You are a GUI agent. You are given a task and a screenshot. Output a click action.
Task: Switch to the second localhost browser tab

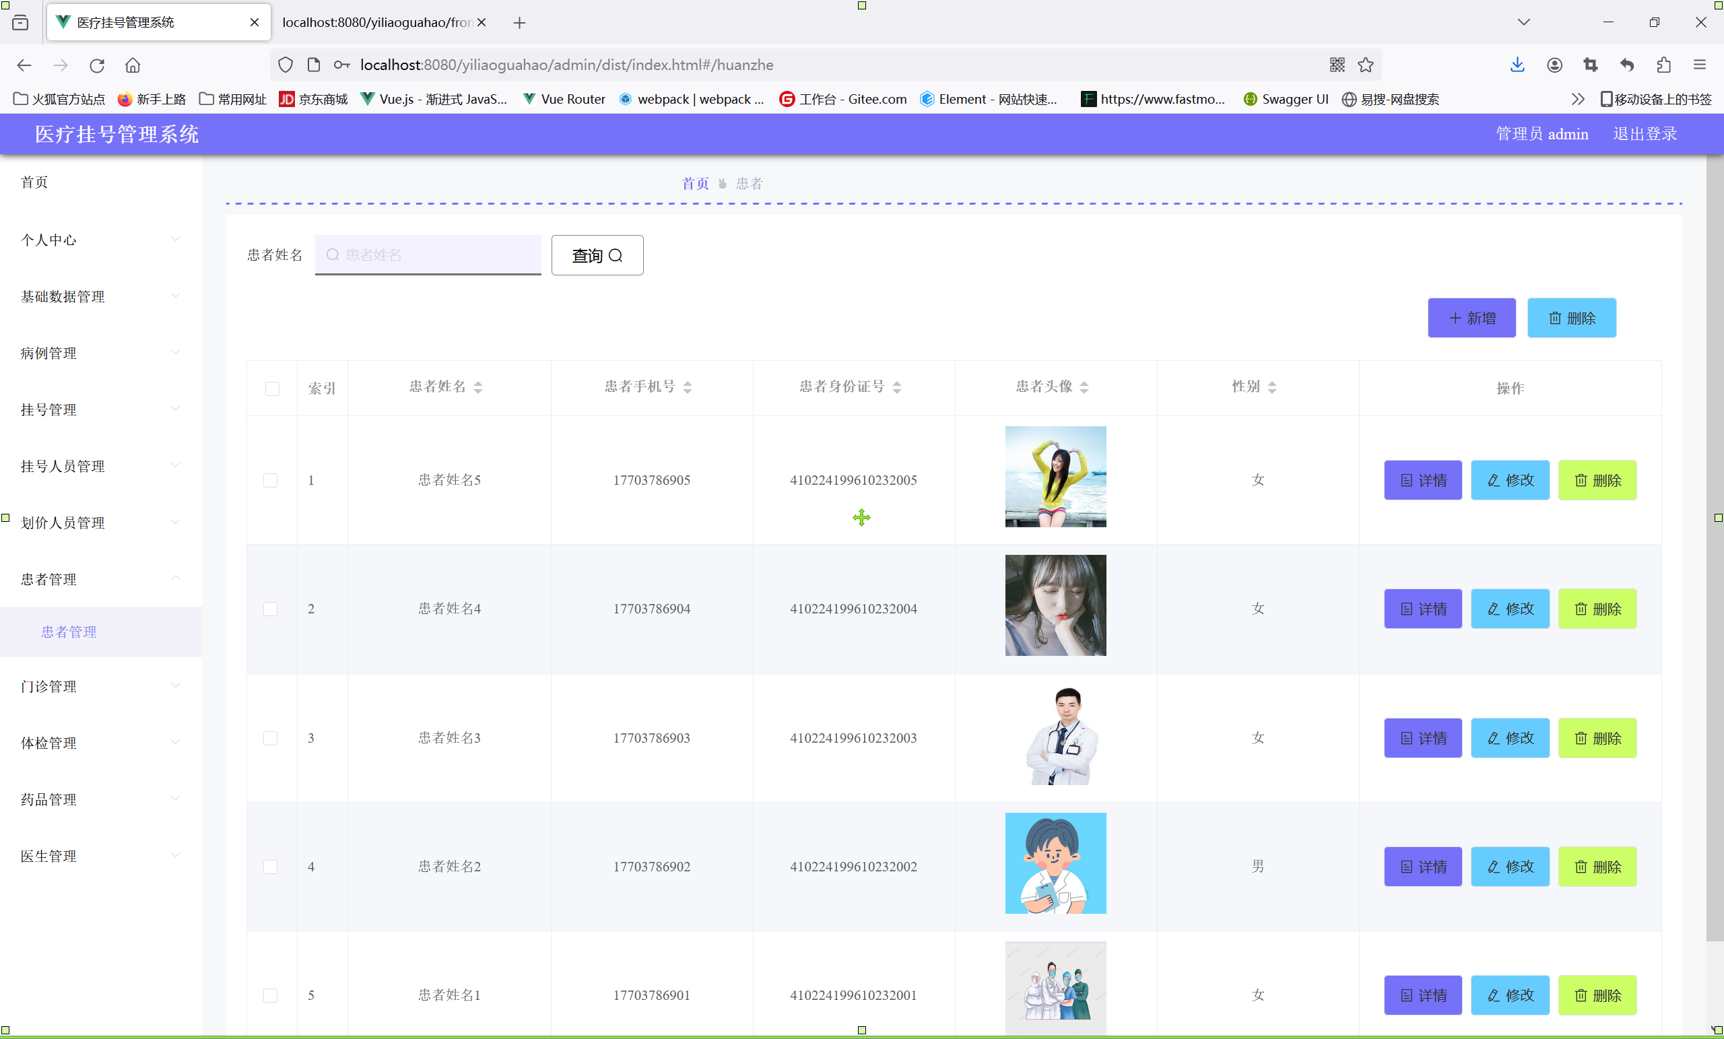pos(376,22)
